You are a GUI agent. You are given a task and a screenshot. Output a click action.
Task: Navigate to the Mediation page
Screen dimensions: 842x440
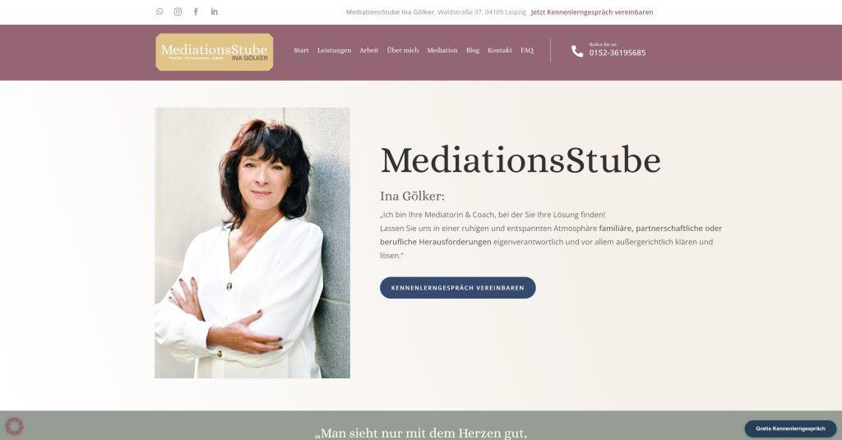442,50
